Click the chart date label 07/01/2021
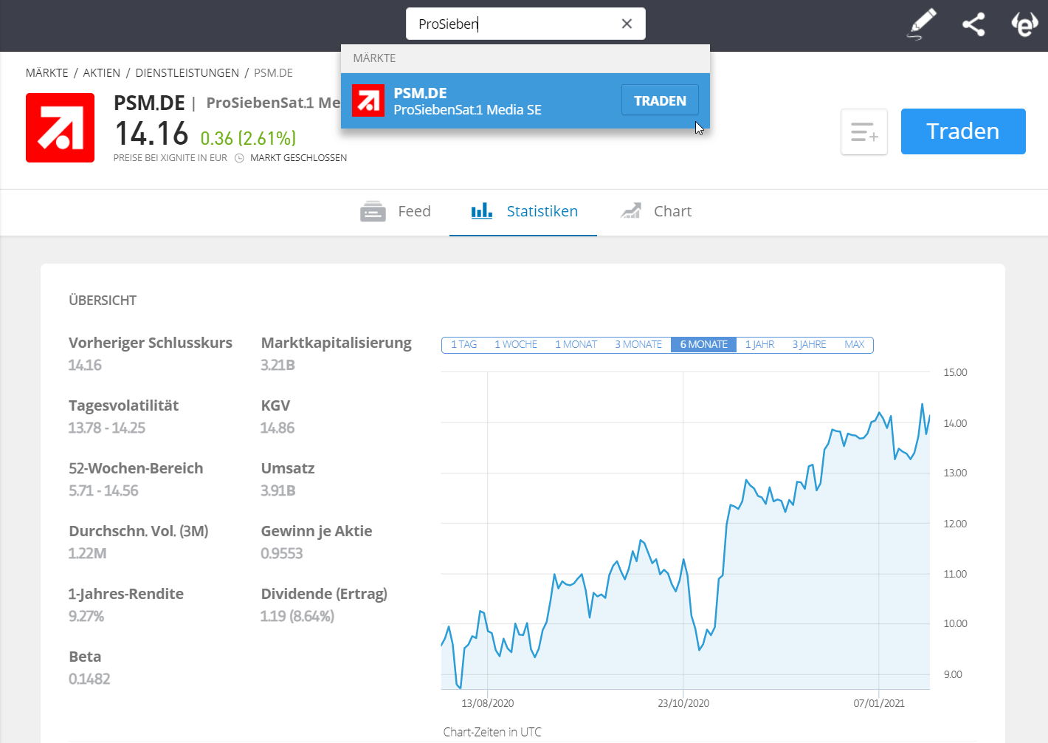 click(x=879, y=703)
